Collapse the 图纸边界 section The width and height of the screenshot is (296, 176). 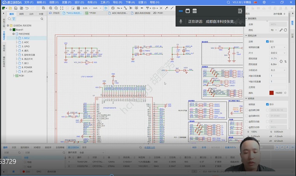[x=246, y=35]
